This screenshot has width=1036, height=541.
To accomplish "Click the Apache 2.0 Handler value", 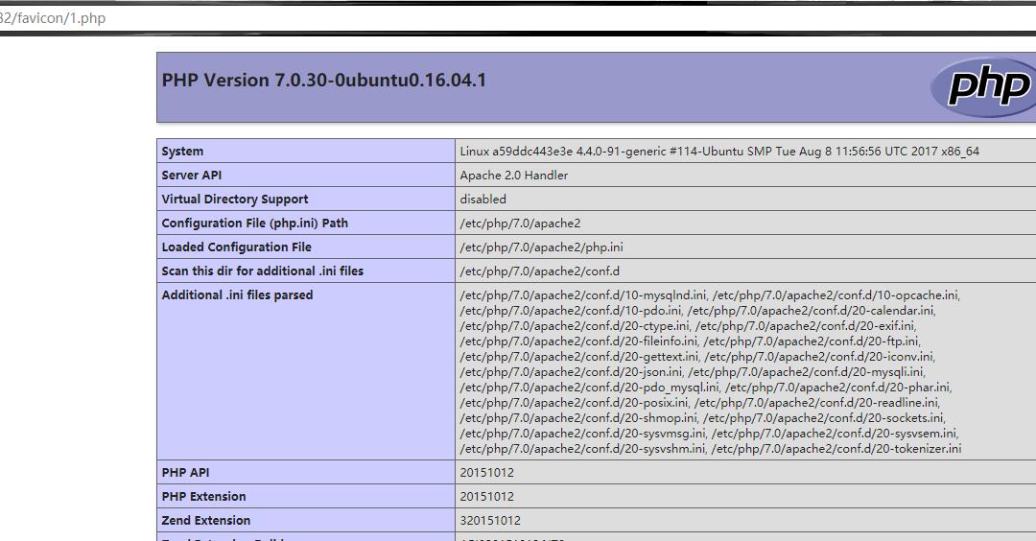I will pyautogui.click(x=513, y=176).
